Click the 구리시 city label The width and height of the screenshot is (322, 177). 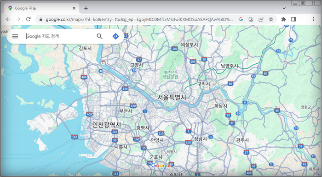203,84
